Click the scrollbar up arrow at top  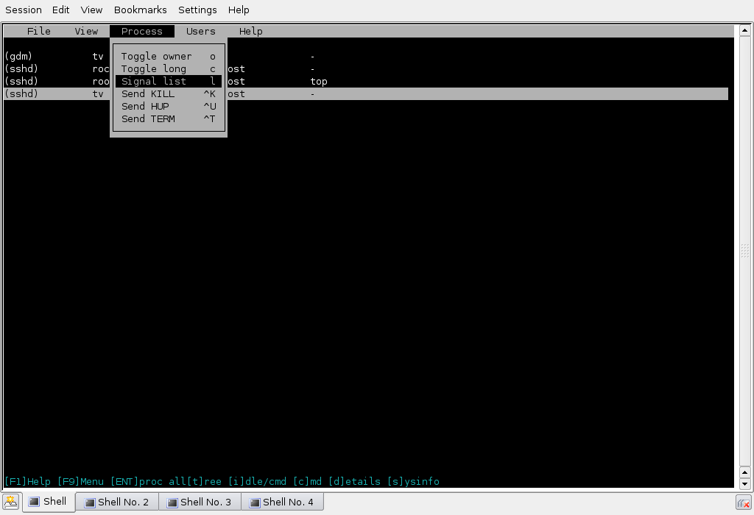click(x=744, y=30)
